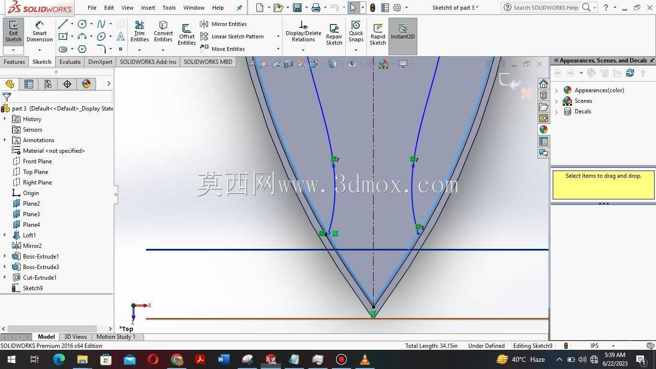The height and width of the screenshot is (369, 656).
Task: Click Offset Entities tool
Action: (186, 34)
